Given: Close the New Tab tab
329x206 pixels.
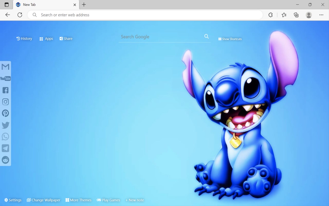Looking at the screenshot, I should [75, 5].
